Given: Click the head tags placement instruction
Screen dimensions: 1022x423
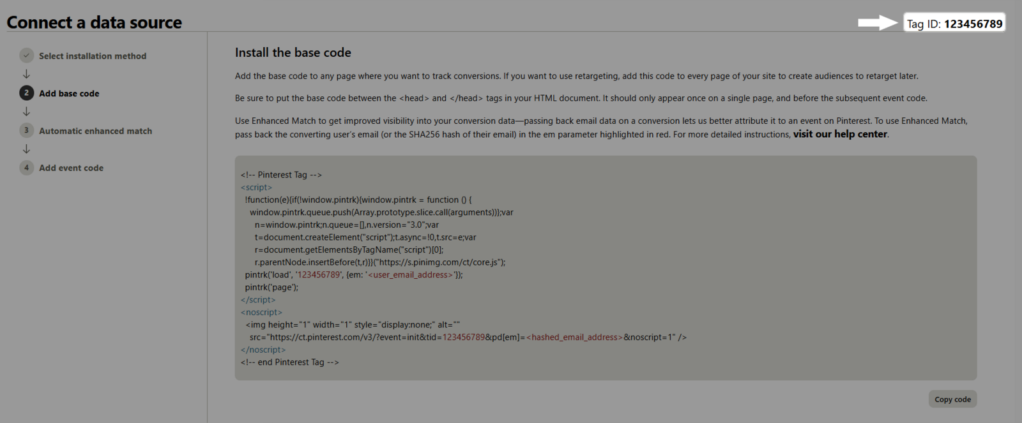Looking at the screenshot, I should (581, 98).
